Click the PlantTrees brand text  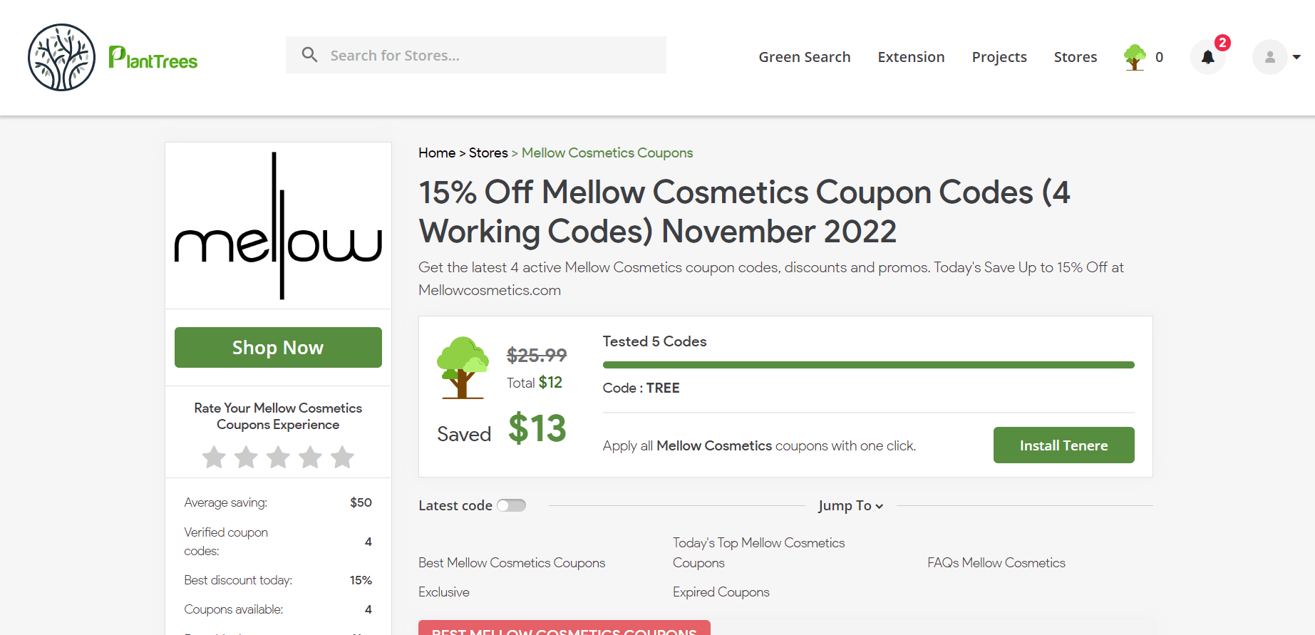(153, 57)
